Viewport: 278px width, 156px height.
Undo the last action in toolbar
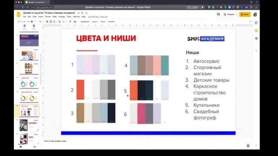[25, 22]
